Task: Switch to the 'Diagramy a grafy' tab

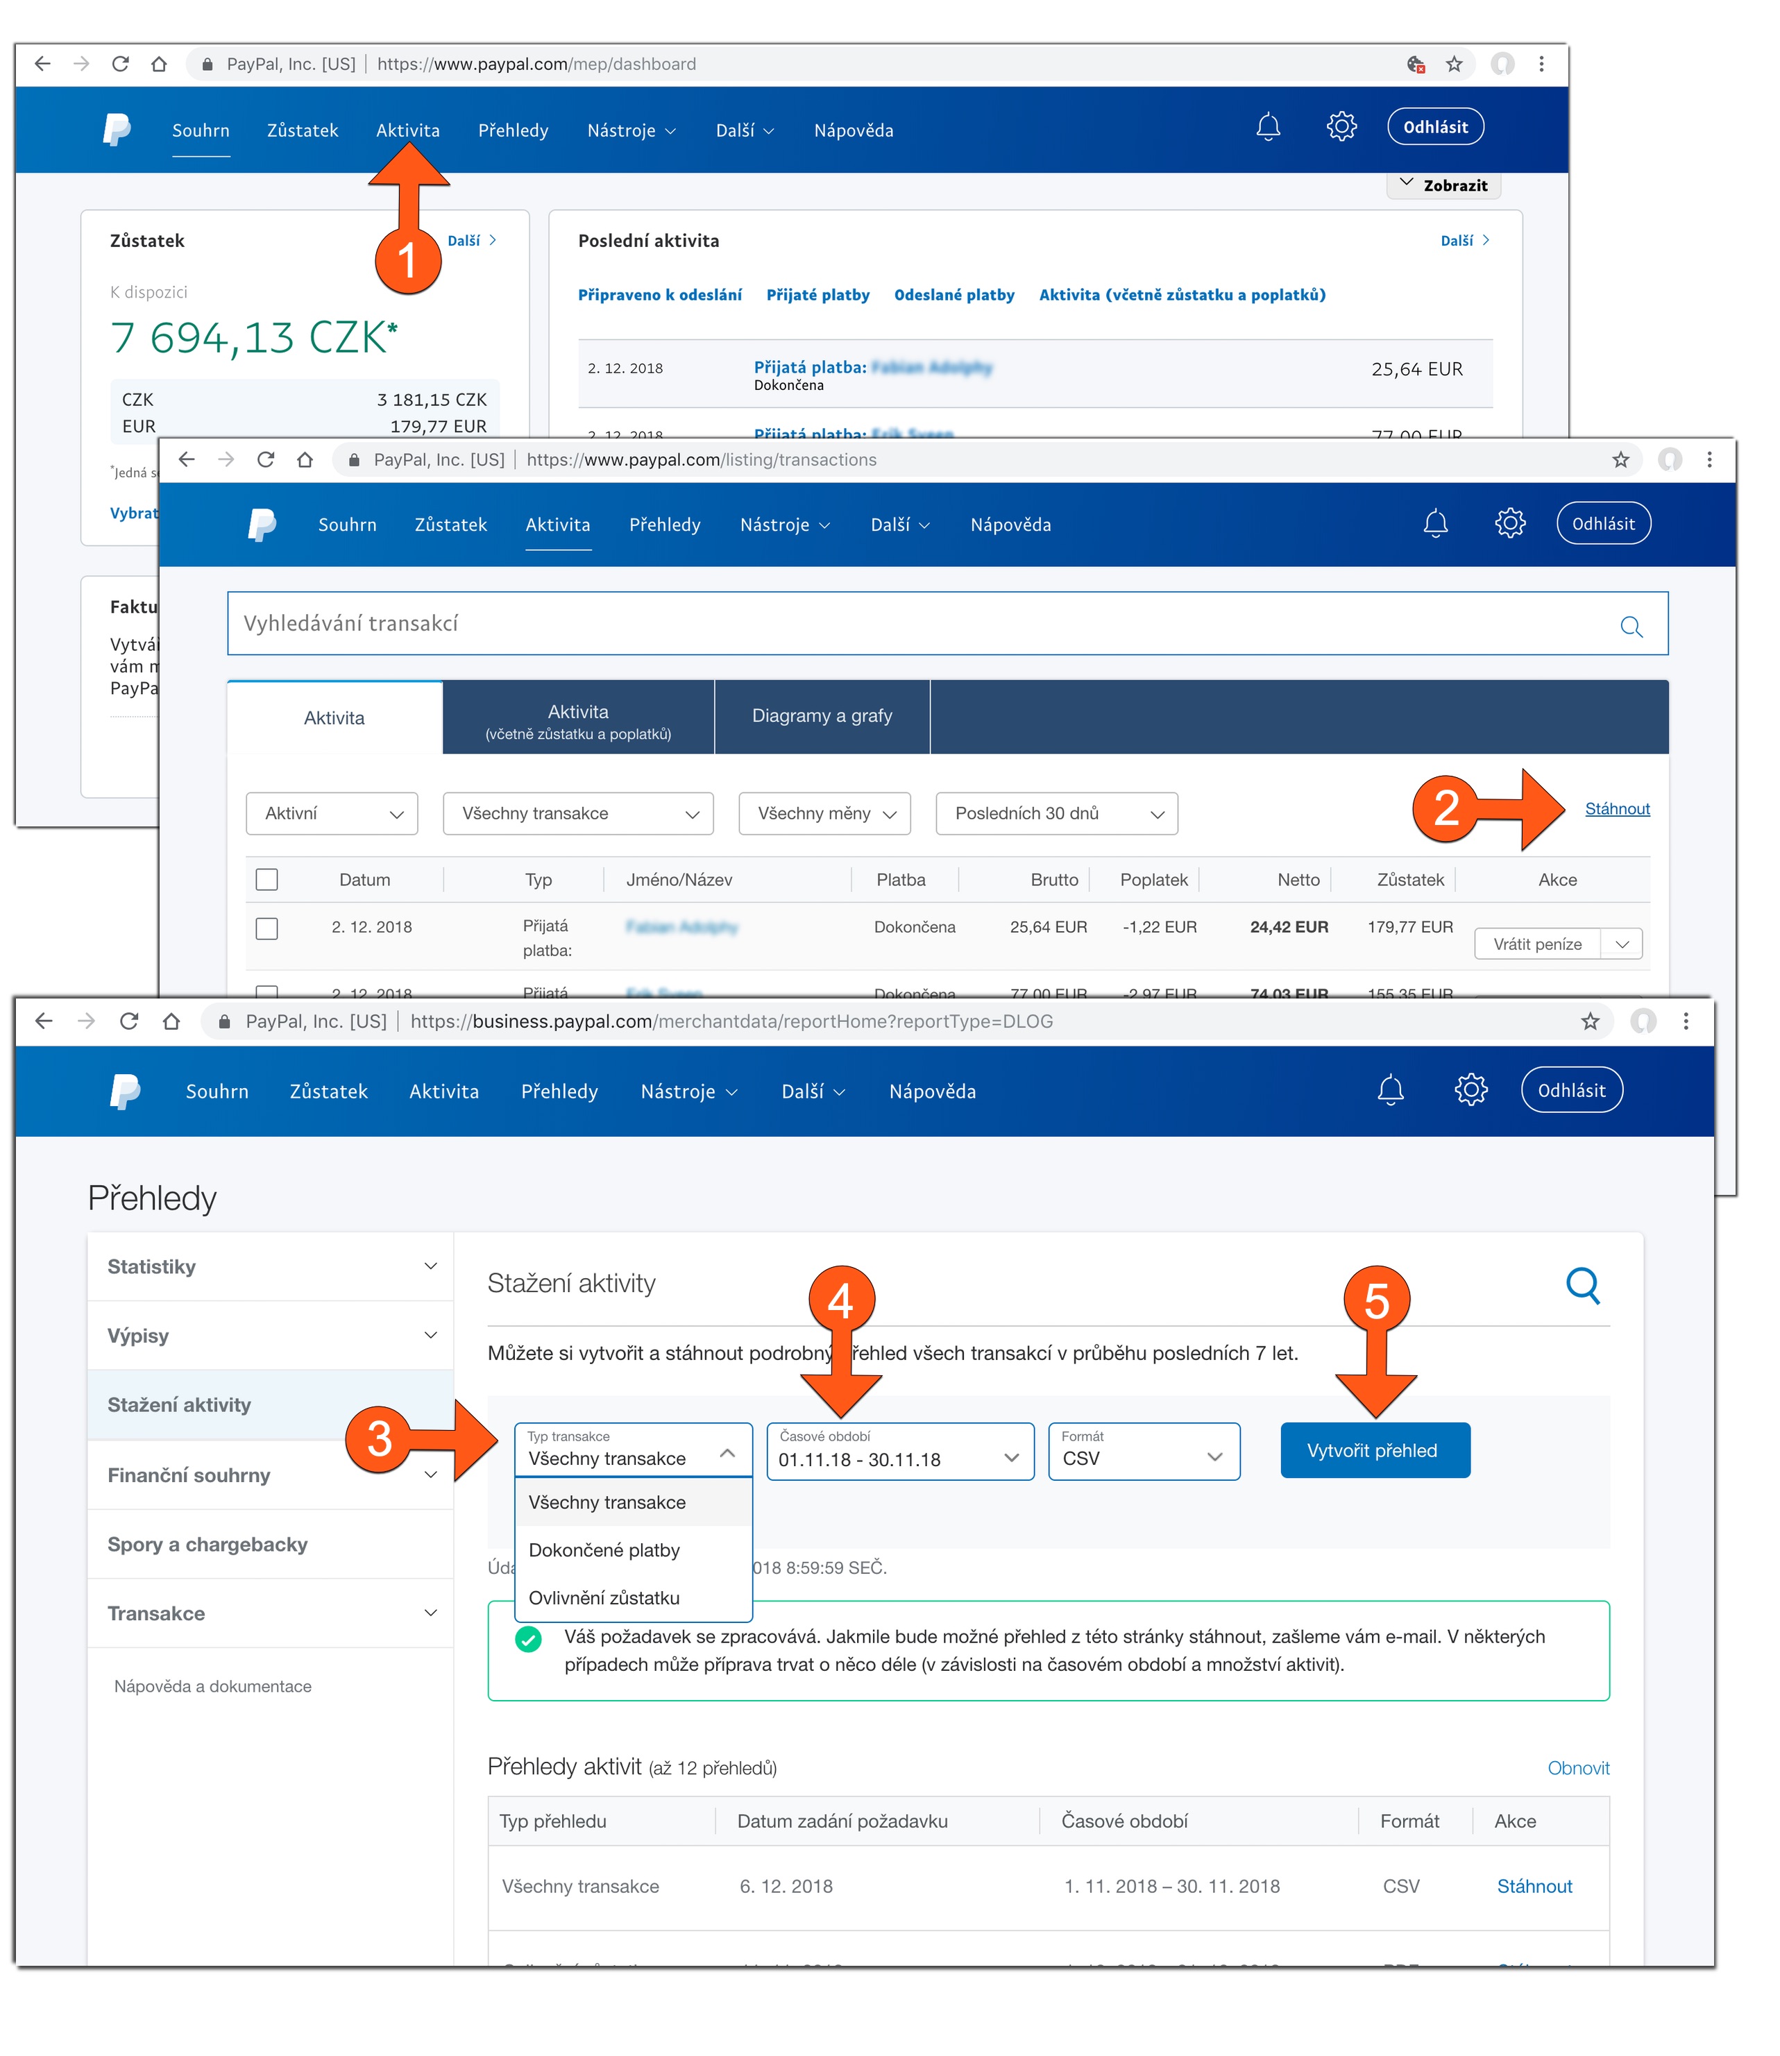Action: (822, 716)
